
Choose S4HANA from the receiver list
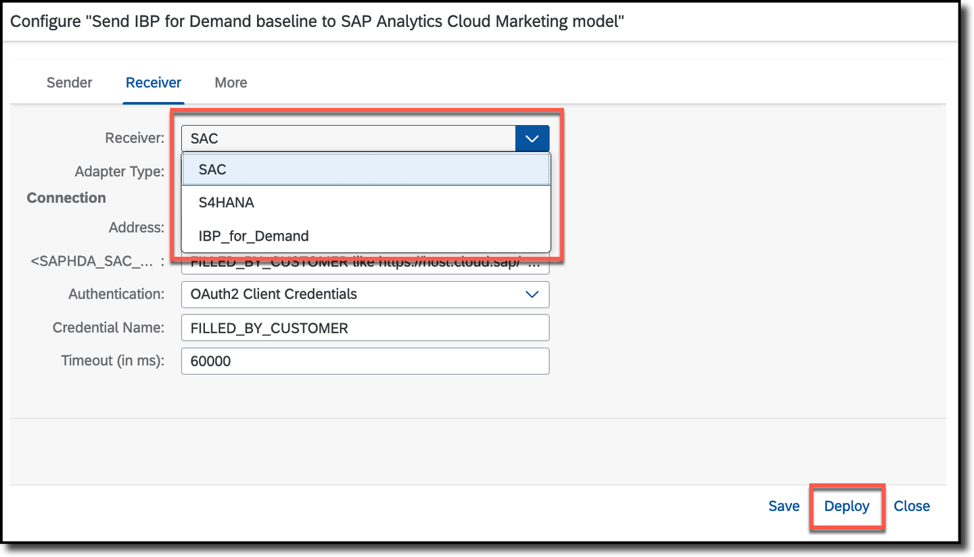coord(366,202)
